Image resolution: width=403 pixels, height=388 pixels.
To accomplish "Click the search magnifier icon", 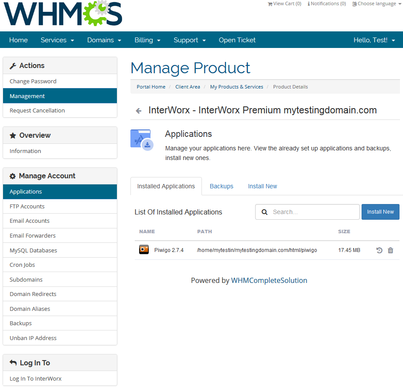I will coord(264,212).
